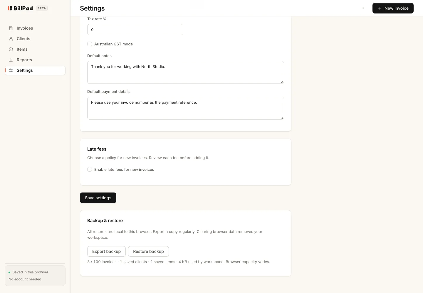423x293 pixels.
Task: View the Reports page
Action: 35,60
